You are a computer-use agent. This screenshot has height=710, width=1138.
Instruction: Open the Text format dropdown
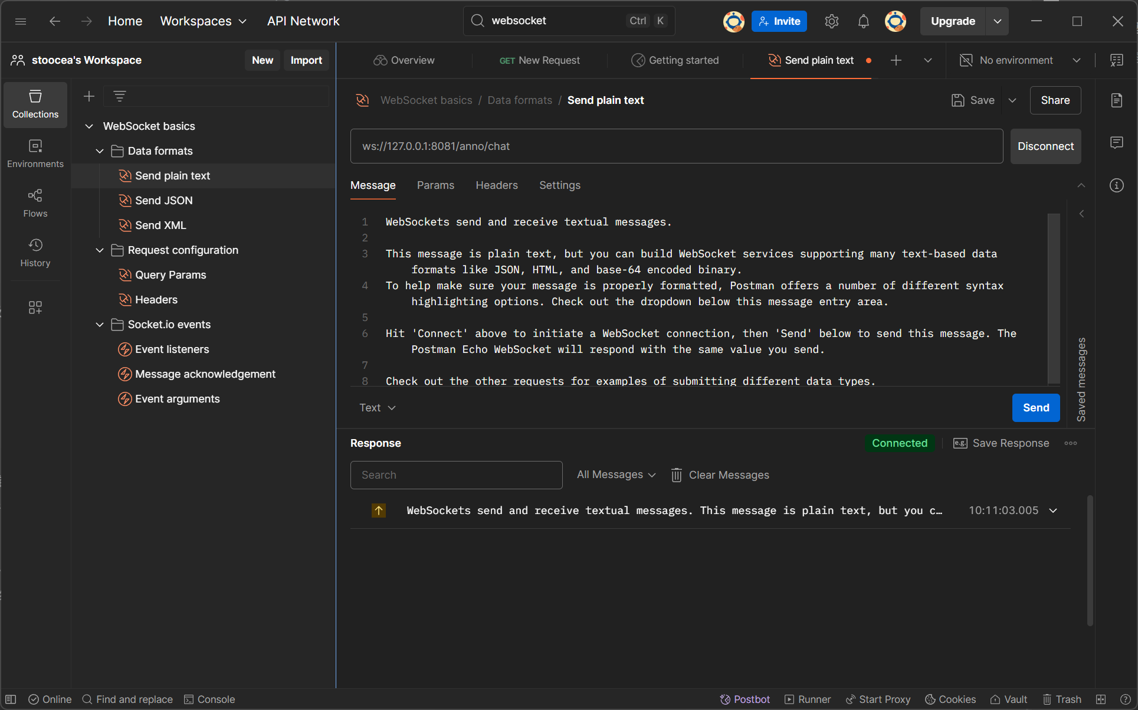(x=378, y=408)
